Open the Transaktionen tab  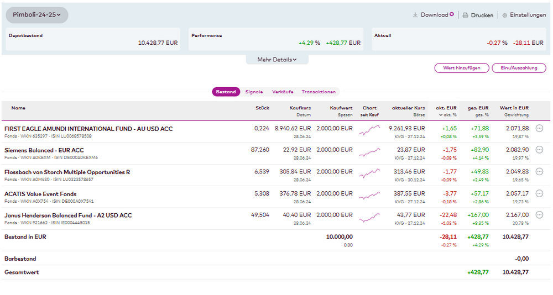click(318, 92)
